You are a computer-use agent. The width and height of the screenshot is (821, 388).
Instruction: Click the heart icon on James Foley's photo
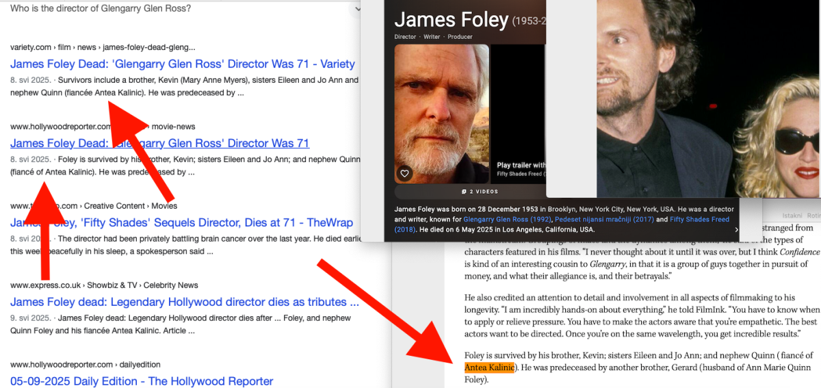404,174
